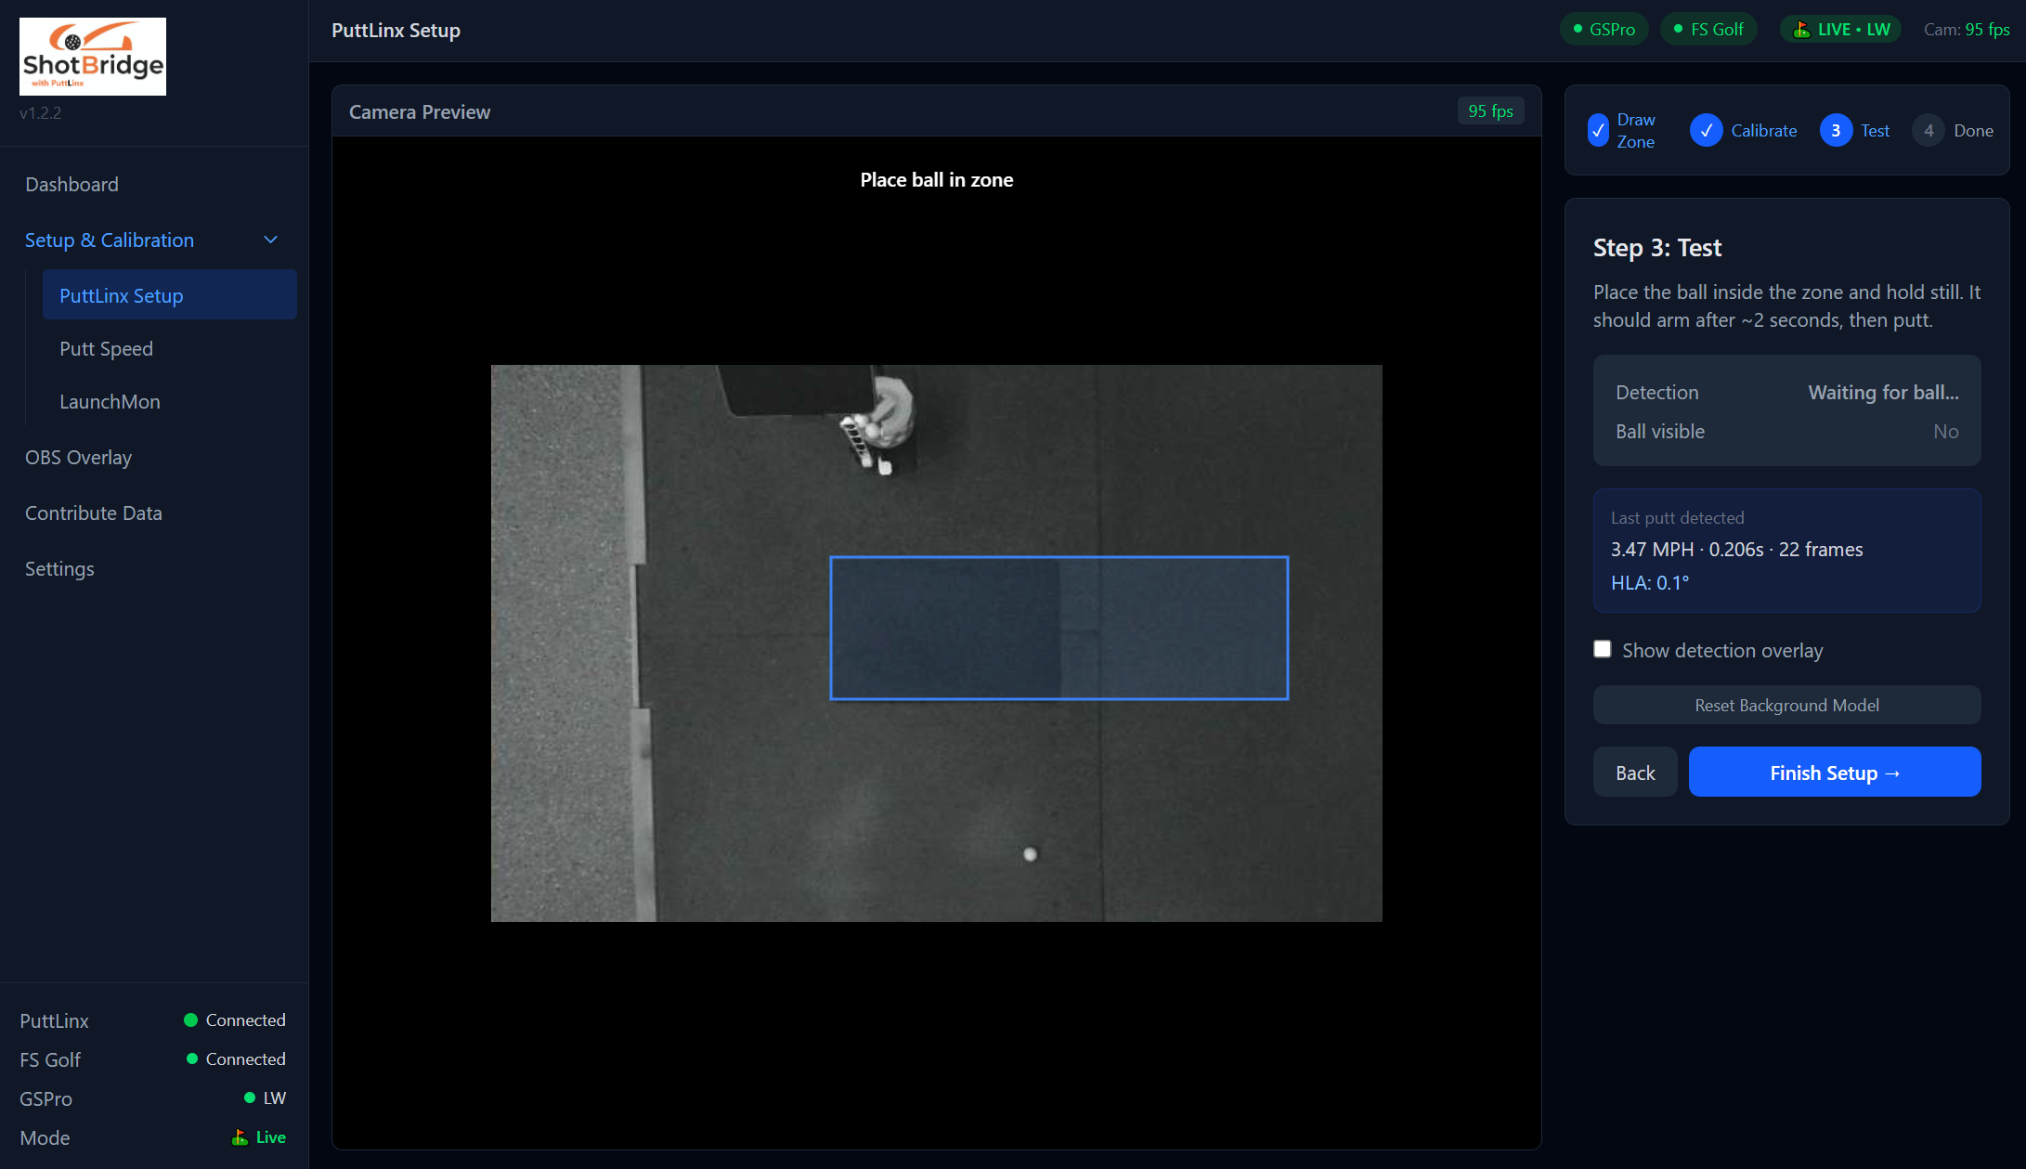Enable Show detection overlay checkbox
Image resolution: width=2026 pixels, height=1169 pixels.
1603,649
